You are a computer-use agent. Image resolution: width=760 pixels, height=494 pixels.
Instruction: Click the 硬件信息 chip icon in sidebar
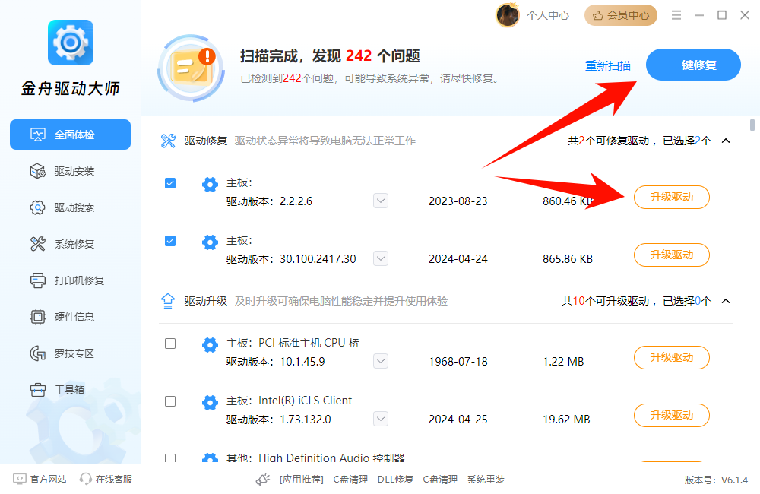coord(38,317)
